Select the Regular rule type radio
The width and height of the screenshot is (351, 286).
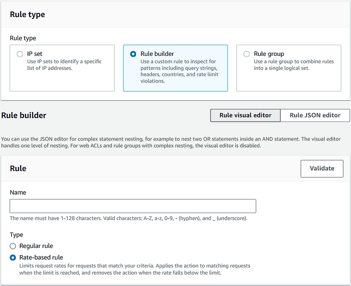13,246
